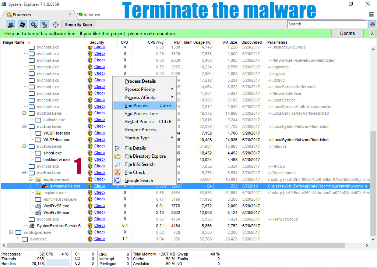Viewport: 377px width, 268px height.
Task: Open services using the gears toolbar icon
Action: 34,25
